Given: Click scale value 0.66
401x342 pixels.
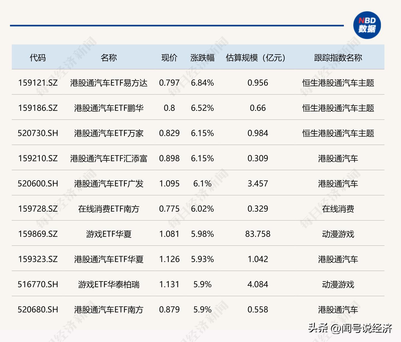Looking at the screenshot, I should 258,108.
